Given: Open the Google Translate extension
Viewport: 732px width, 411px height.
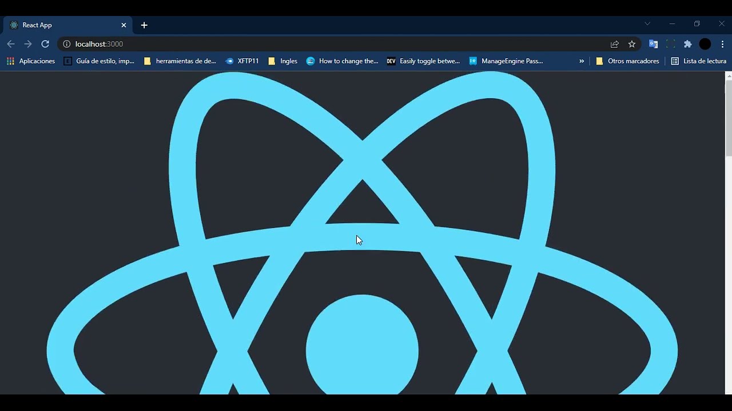Looking at the screenshot, I should pos(653,44).
